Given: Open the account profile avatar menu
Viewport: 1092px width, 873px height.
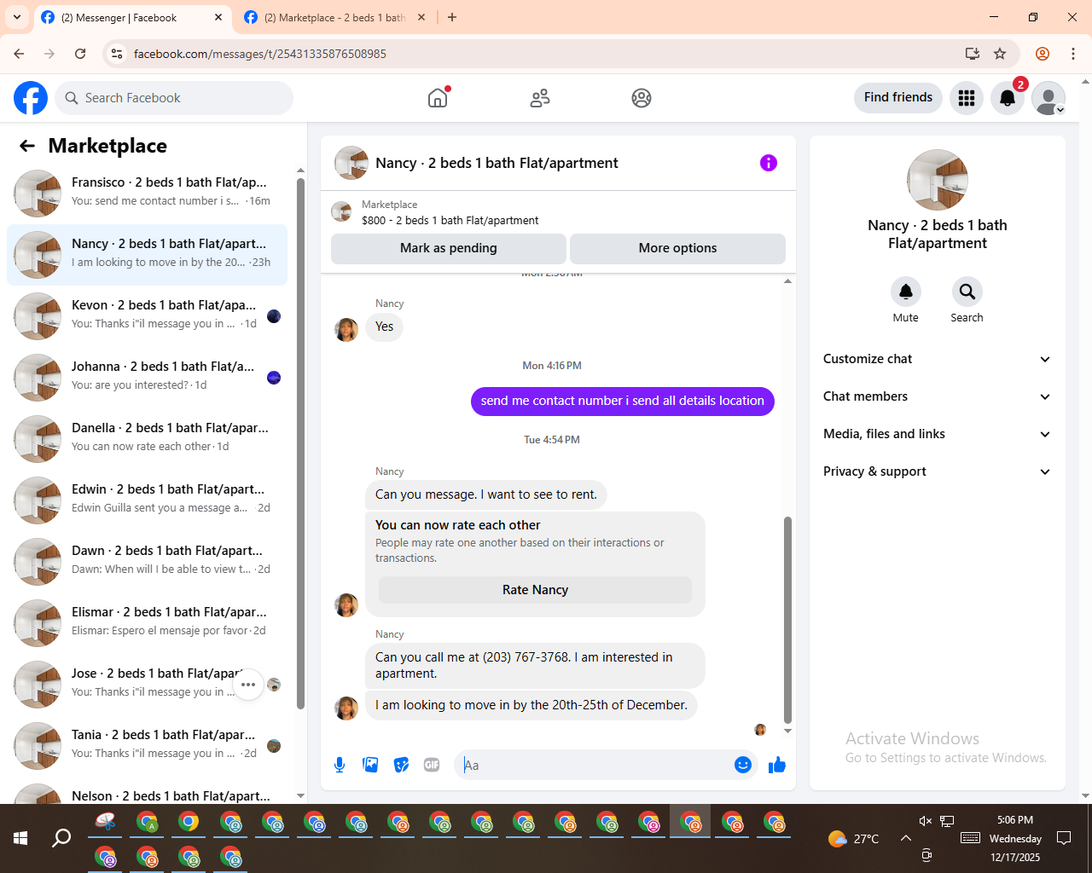Looking at the screenshot, I should (1048, 98).
